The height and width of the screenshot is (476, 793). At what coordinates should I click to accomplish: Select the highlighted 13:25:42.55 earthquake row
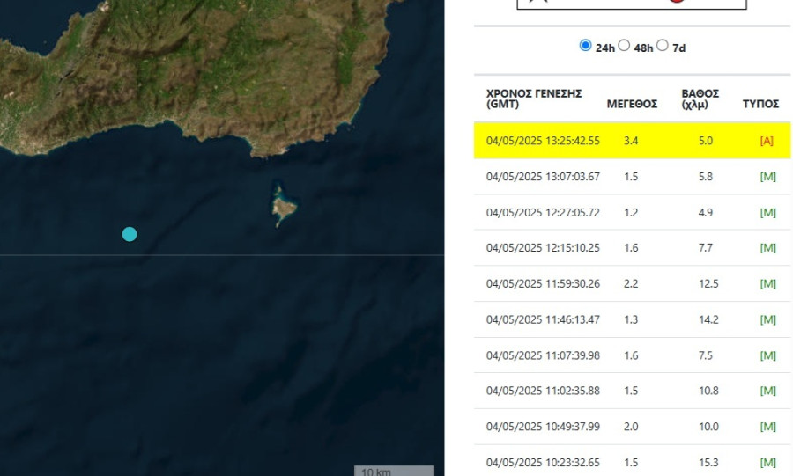coord(543,141)
